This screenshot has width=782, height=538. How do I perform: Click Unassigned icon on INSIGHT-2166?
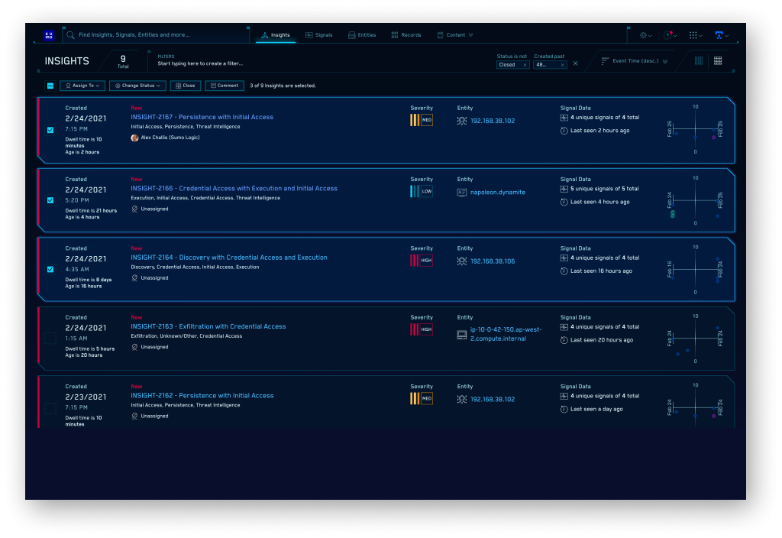click(134, 209)
